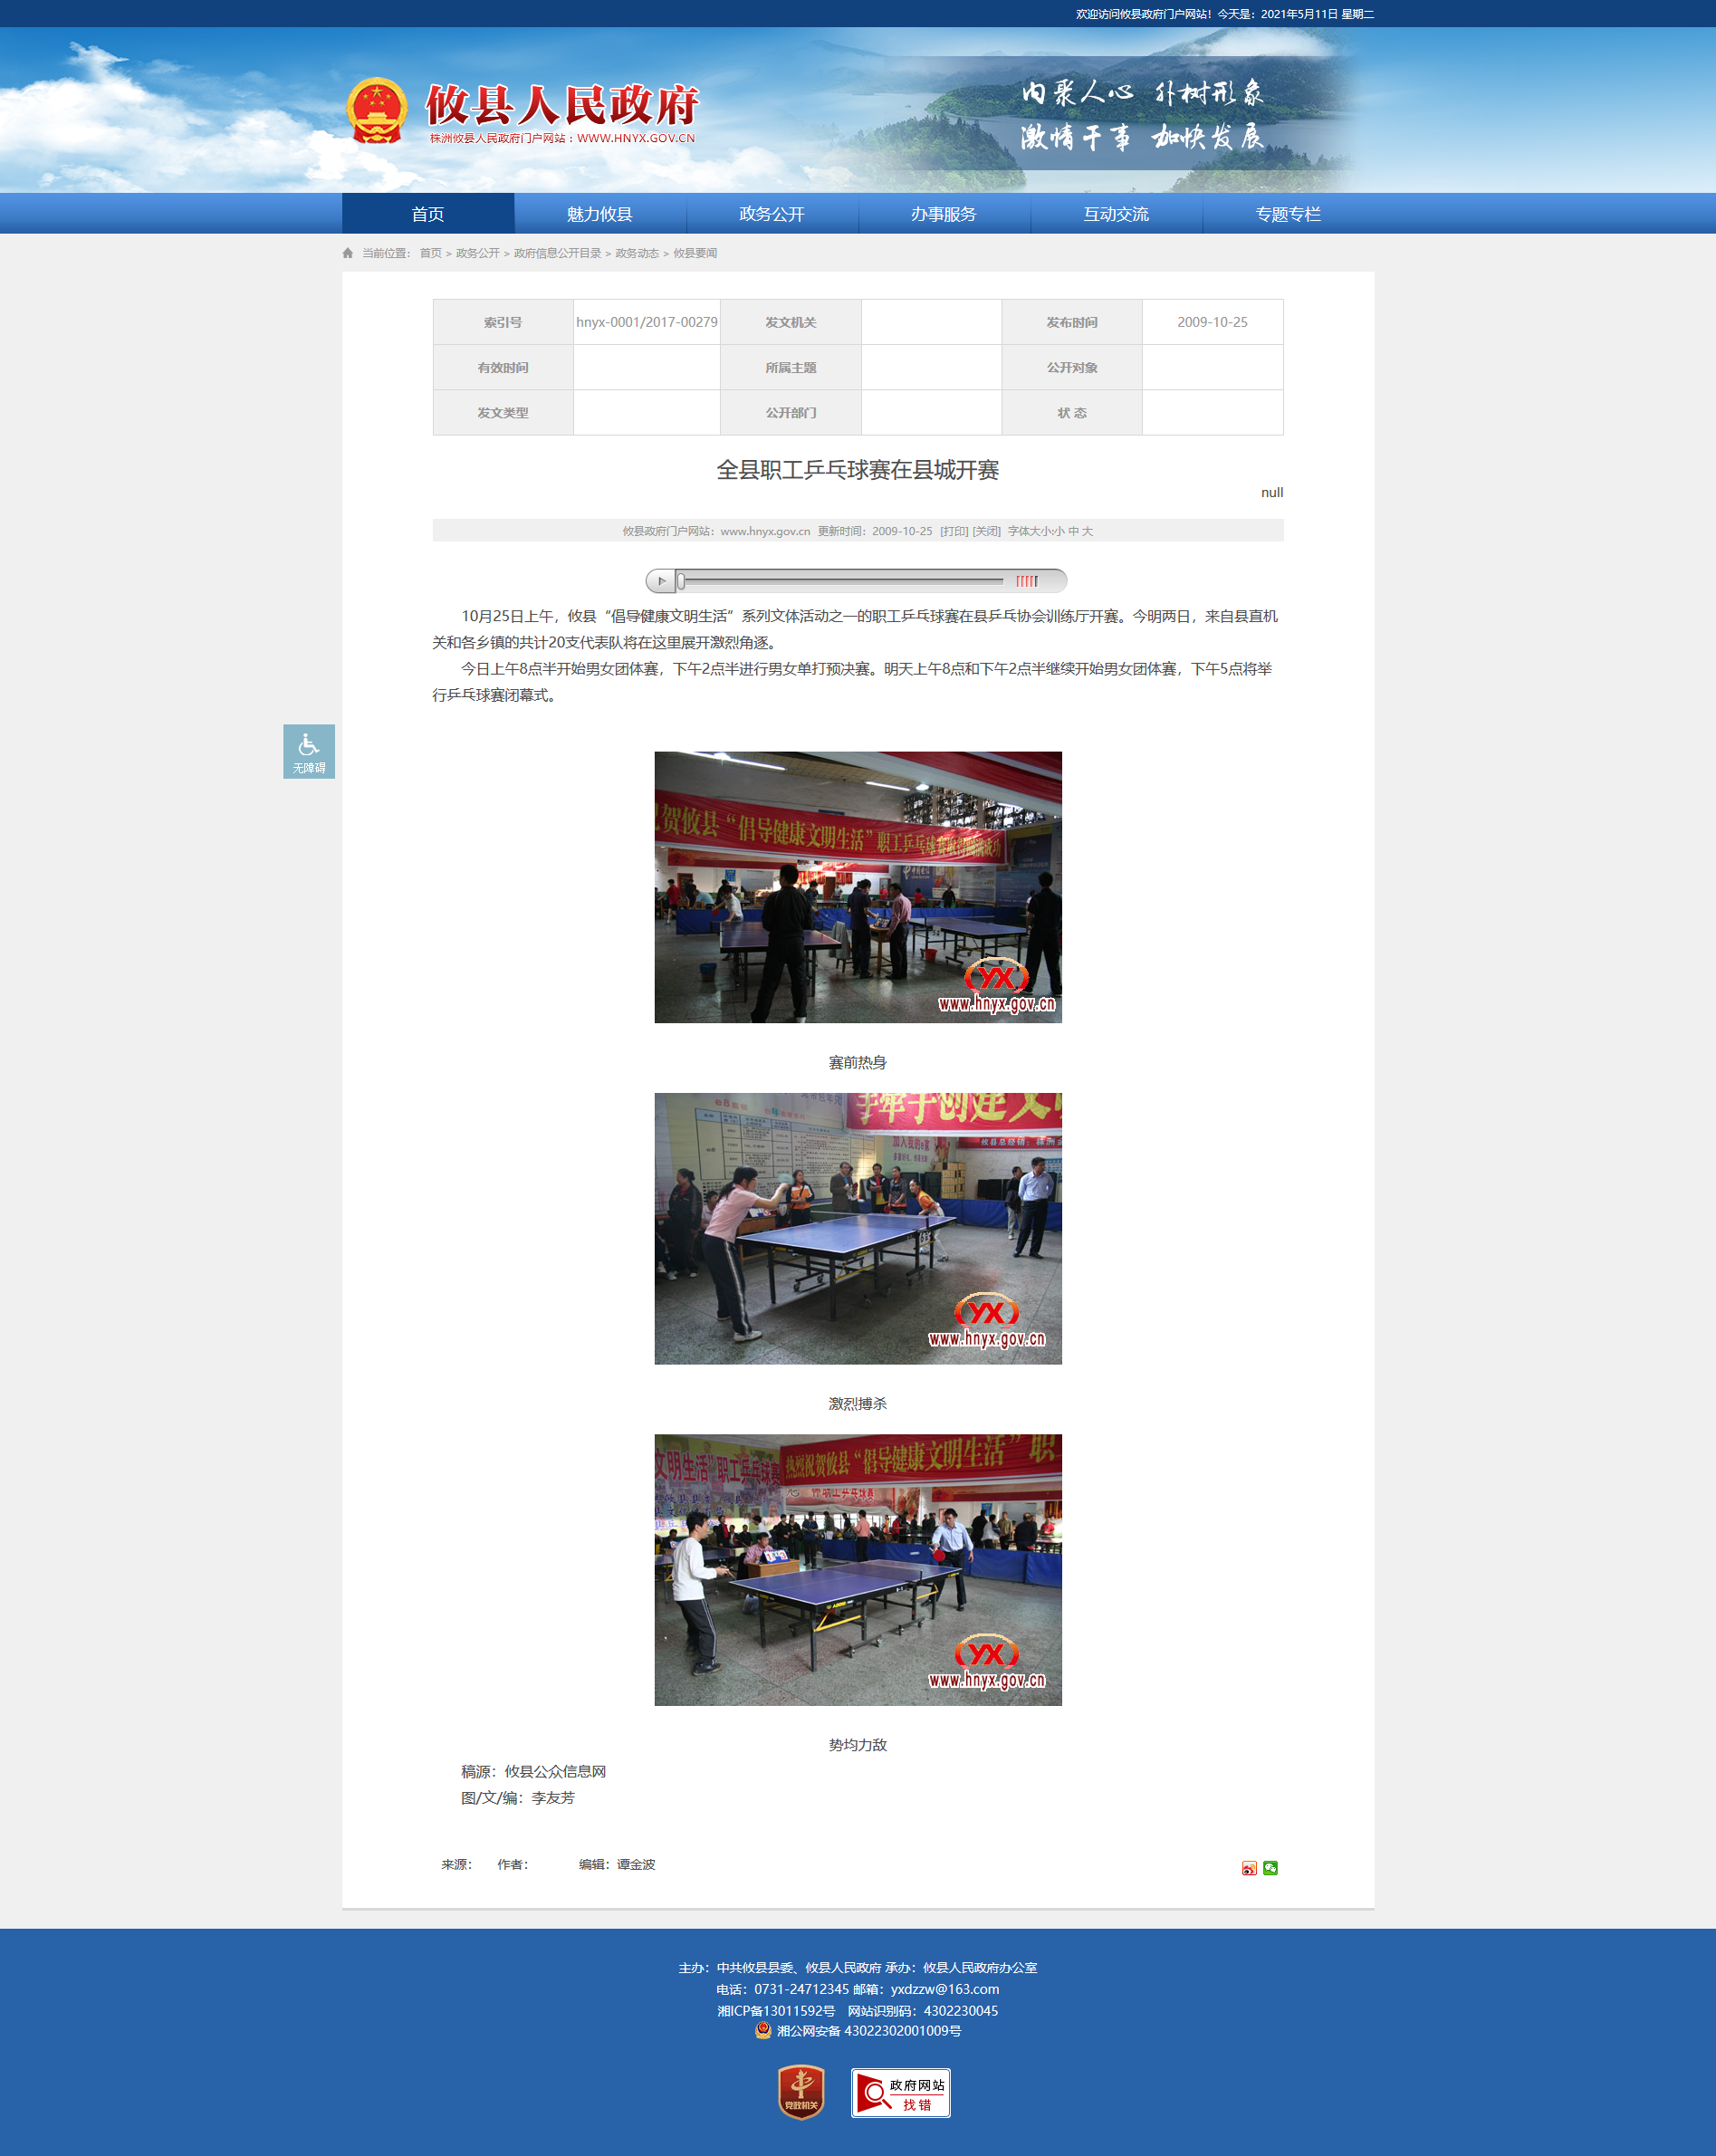Click the national emblem logo in header
The width and height of the screenshot is (1716, 2156).
(377, 112)
